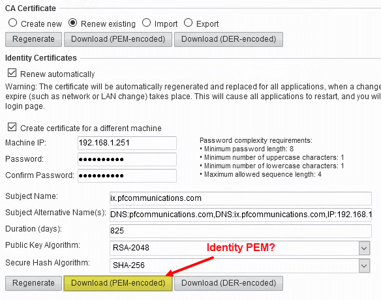
Task: Uncheck Create certificate for a different machine
Action: point(12,127)
